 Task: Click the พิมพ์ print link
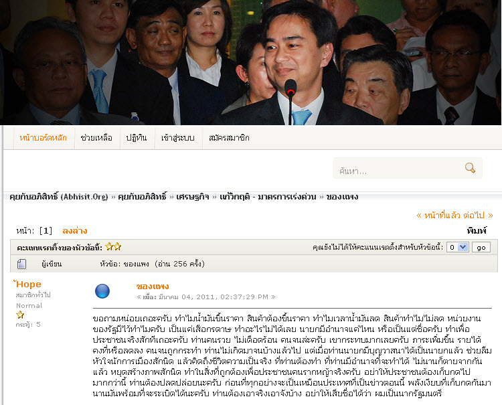click(477, 230)
